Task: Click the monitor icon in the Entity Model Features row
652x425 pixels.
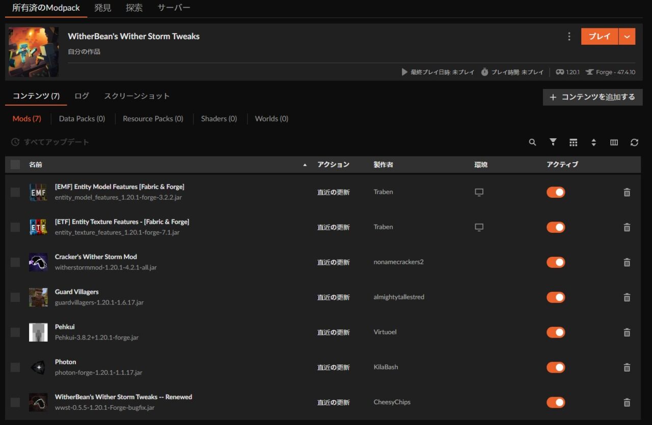Action: (479, 192)
